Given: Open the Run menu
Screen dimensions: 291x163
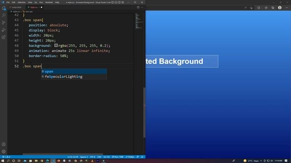Looking at the screenshot, I should coord(41,2).
